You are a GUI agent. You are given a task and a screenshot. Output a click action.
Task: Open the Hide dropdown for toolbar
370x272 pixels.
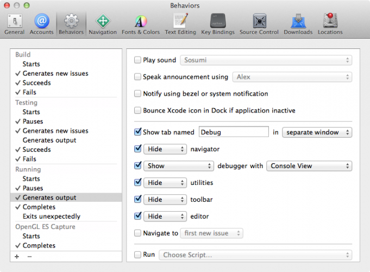pos(165,200)
